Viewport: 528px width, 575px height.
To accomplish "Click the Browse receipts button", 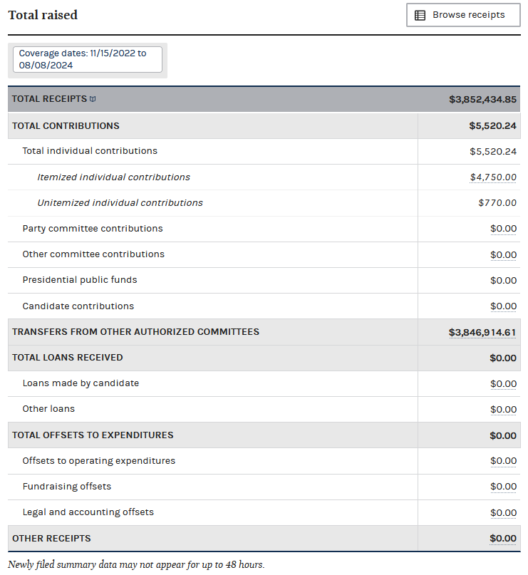I will coord(463,15).
